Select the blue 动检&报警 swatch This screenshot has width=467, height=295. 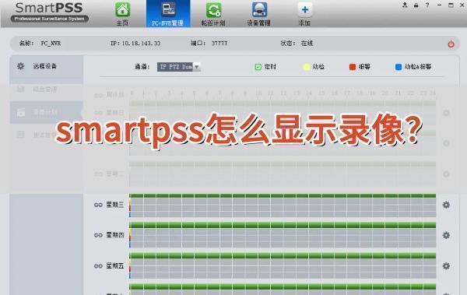pos(399,67)
